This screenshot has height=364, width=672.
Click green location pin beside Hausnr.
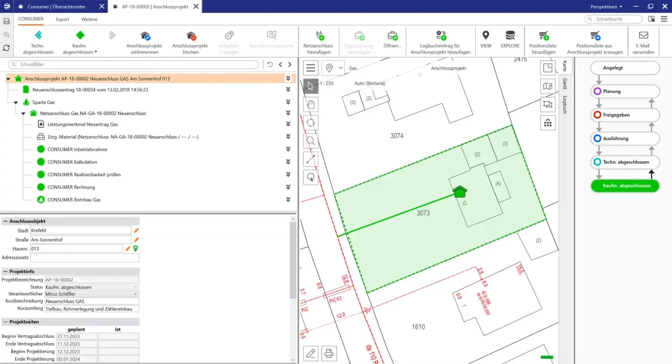pyautogui.click(x=136, y=249)
